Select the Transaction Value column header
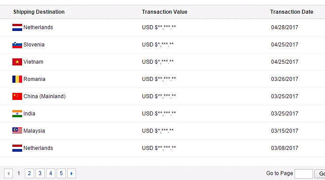Viewport: 325px width, 180px height. [x=164, y=12]
